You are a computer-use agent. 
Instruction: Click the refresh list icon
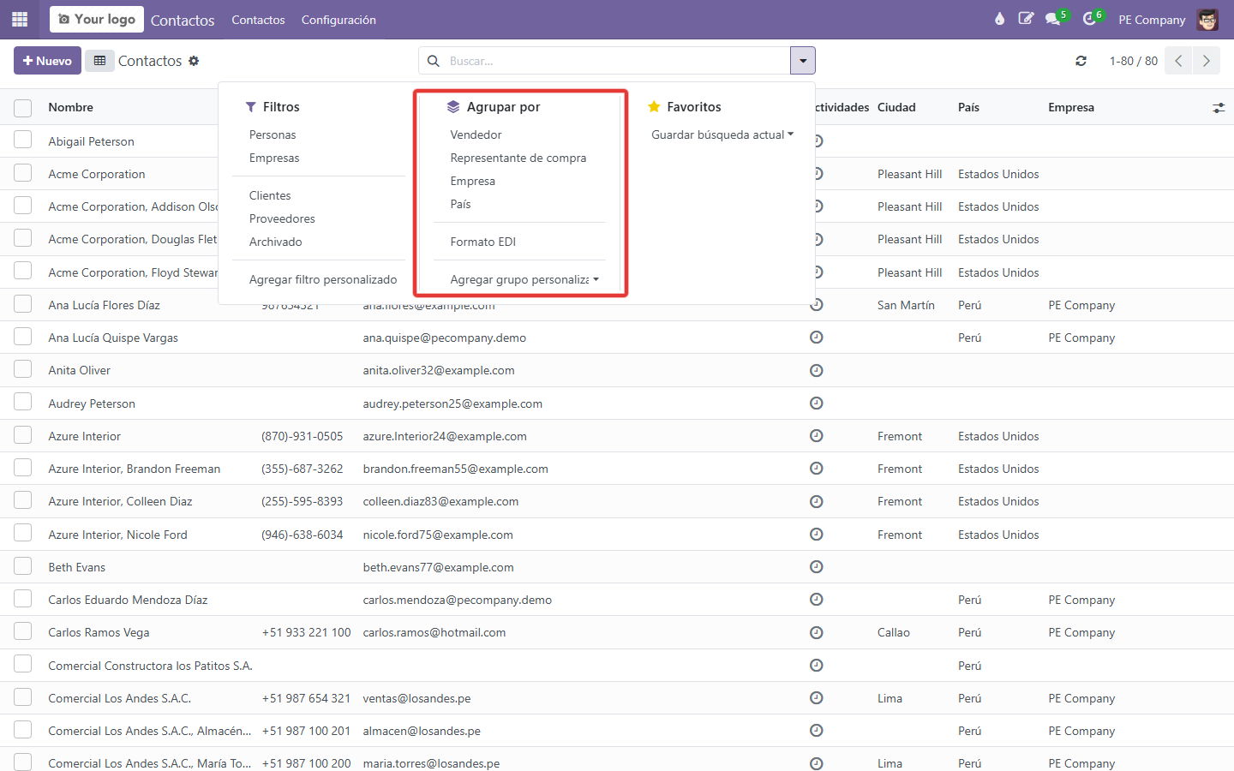pos(1081,61)
